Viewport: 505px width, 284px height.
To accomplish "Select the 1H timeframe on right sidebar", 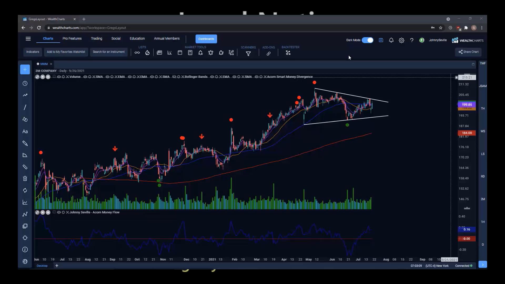I will [x=483, y=222].
